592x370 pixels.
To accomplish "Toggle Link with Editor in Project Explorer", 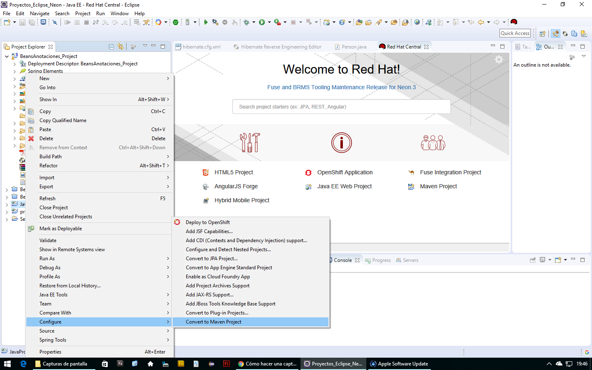I will pos(120,46).
